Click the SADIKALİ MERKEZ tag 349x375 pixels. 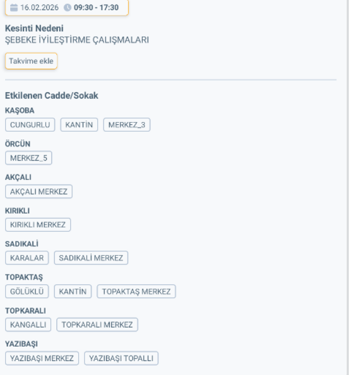(x=91, y=258)
